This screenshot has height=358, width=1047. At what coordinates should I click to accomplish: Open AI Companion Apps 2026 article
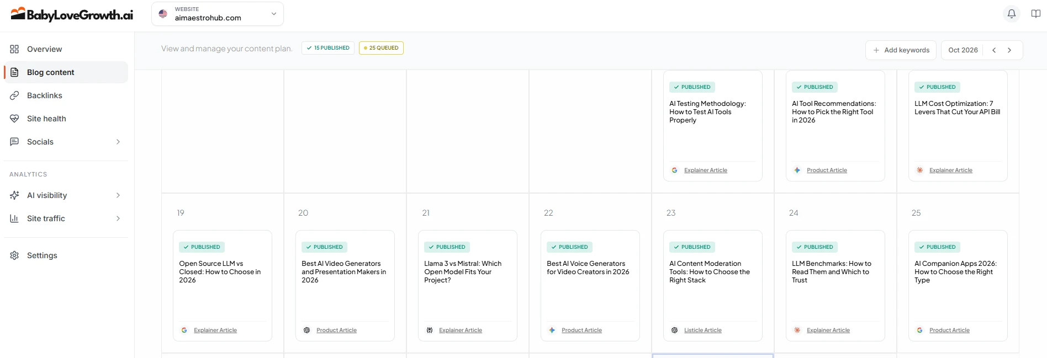pyautogui.click(x=958, y=286)
